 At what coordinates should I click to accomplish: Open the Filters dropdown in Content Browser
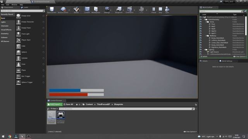[x=54, y=109]
